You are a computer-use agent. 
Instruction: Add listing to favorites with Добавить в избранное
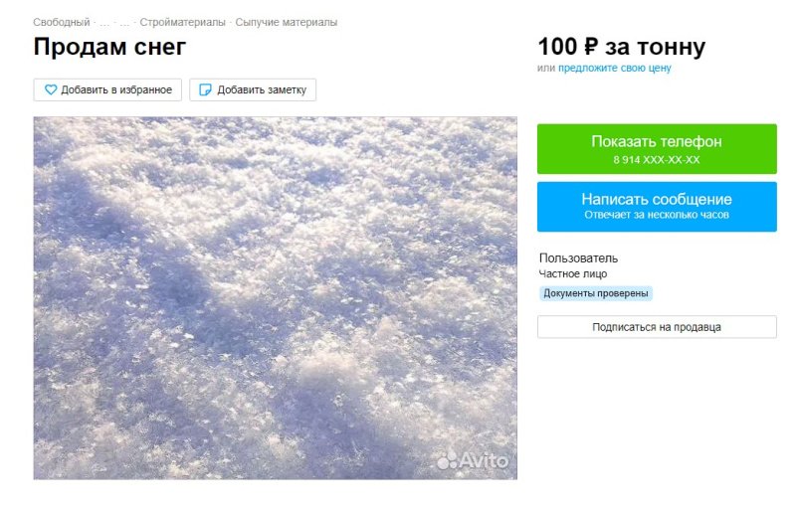coord(107,89)
